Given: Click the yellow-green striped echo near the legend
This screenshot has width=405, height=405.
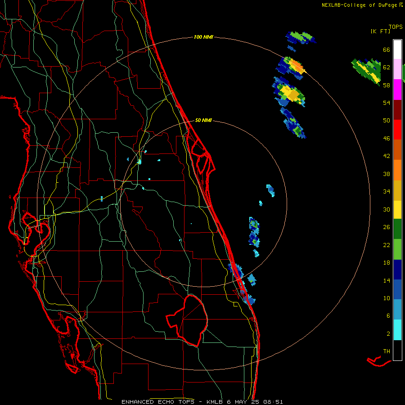Looking at the screenshot, I should click(x=366, y=72).
